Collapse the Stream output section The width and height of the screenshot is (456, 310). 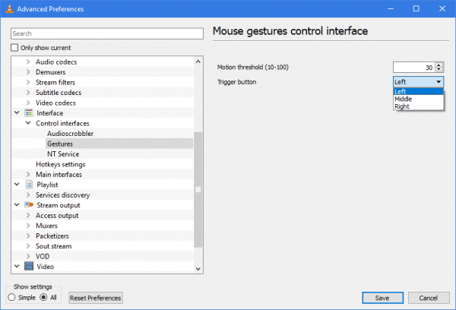pyautogui.click(x=17, y=204)
